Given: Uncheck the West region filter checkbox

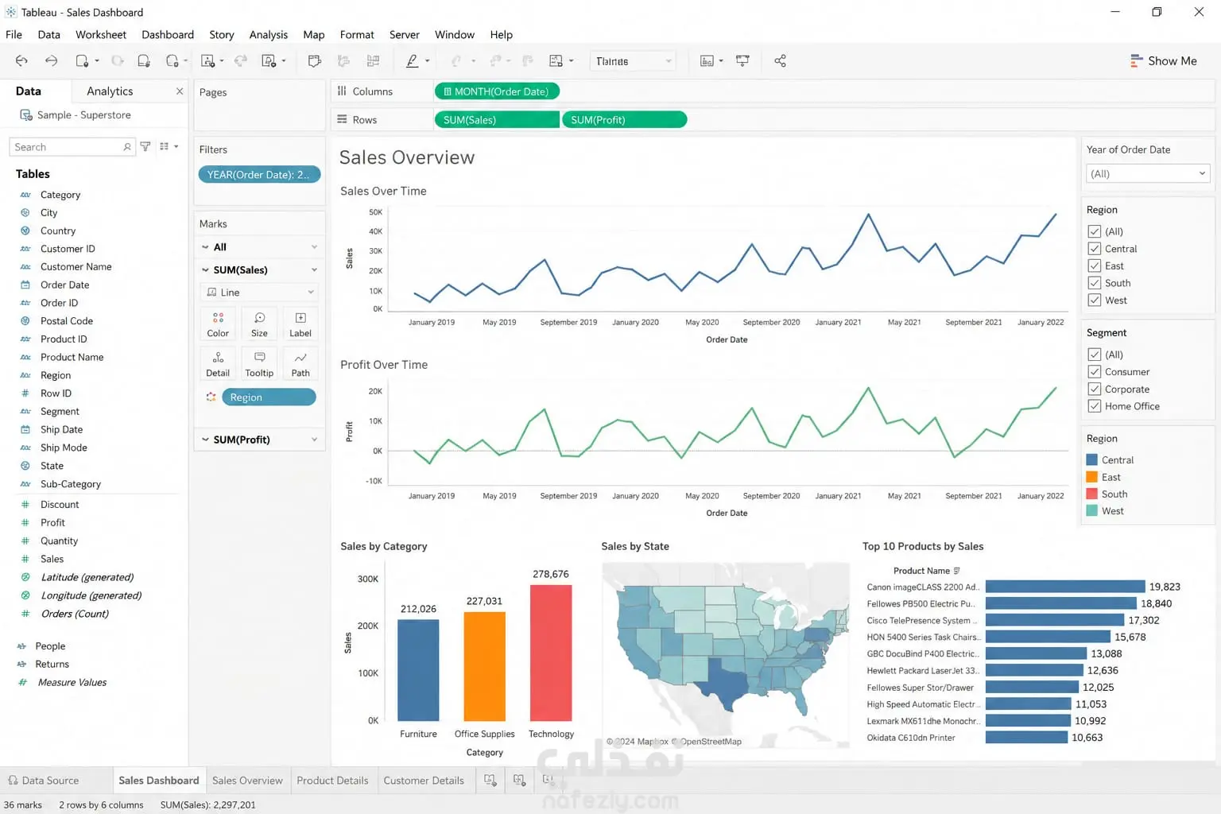Looking at the screenshot, I should 1095,300.
